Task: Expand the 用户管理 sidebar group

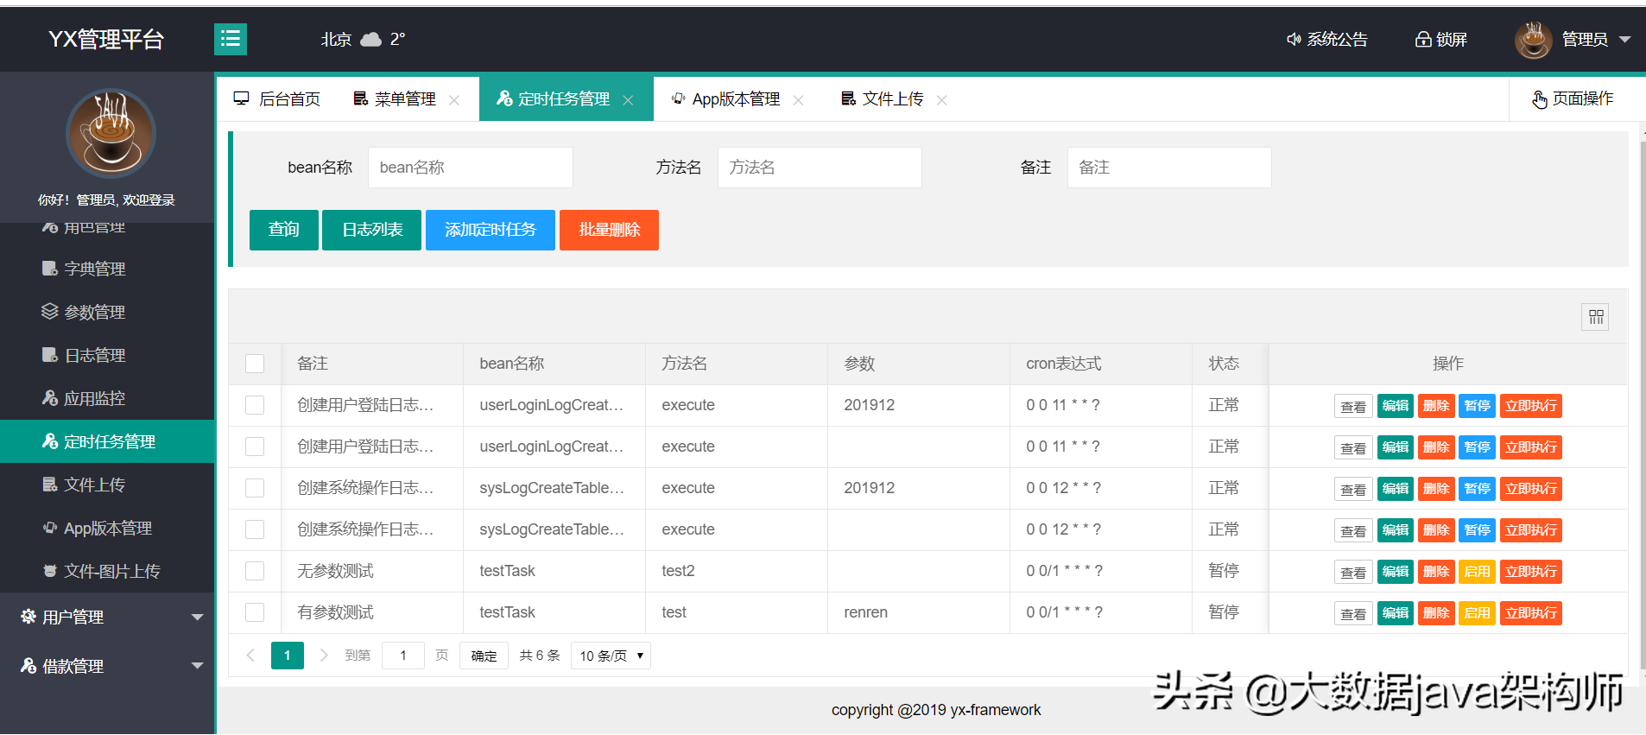Action: click(107, 617)
